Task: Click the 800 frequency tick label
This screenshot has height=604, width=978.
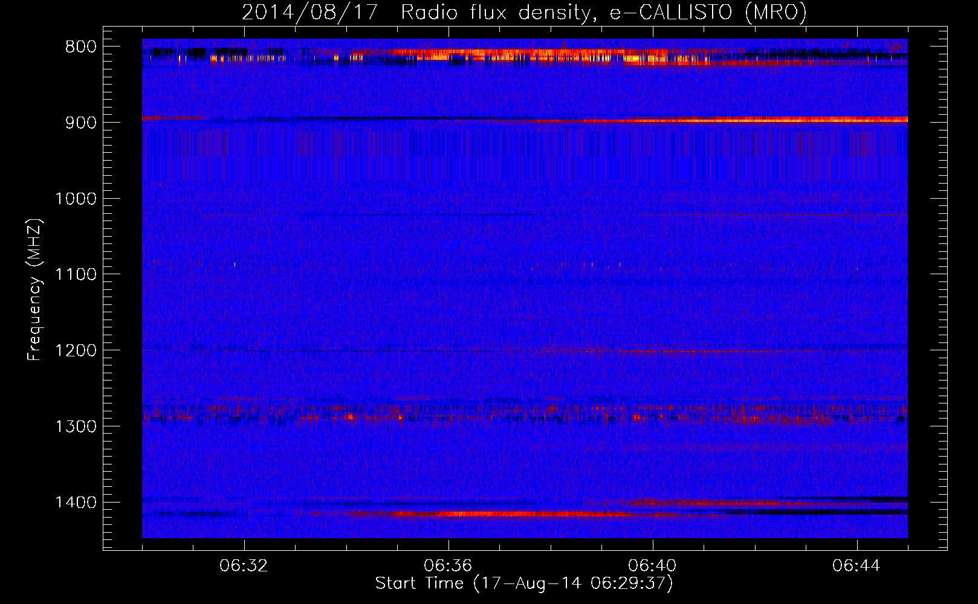Action: (x=80, y=47)
